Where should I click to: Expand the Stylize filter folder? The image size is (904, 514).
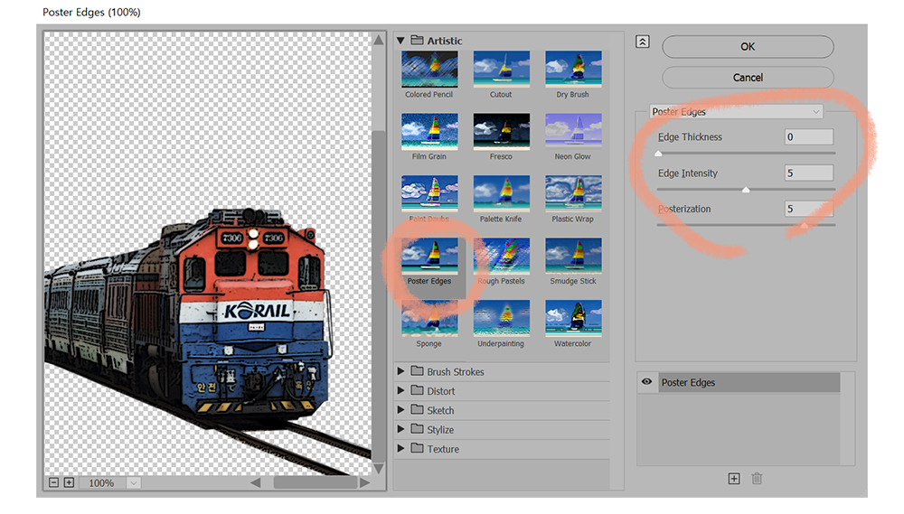coord(400,429)
